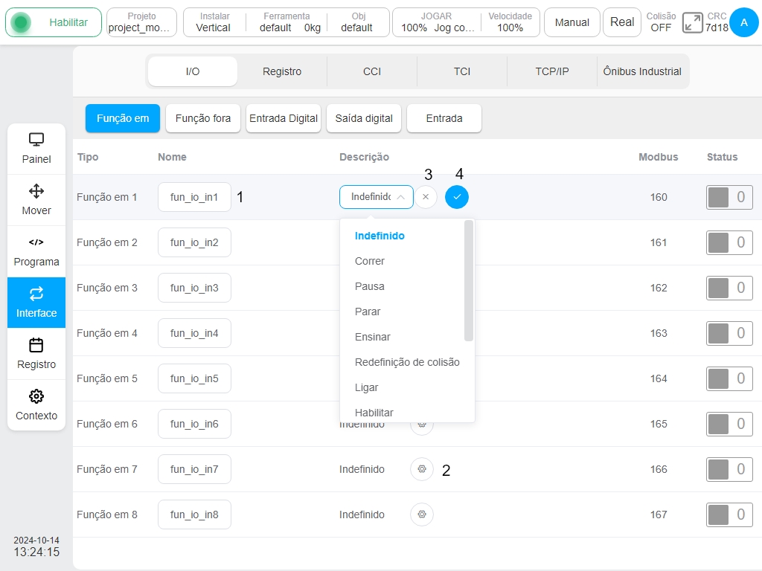Click the gear icon for Função em 7
This screenshot has width=762, height=571.
[x=422, y=469]
